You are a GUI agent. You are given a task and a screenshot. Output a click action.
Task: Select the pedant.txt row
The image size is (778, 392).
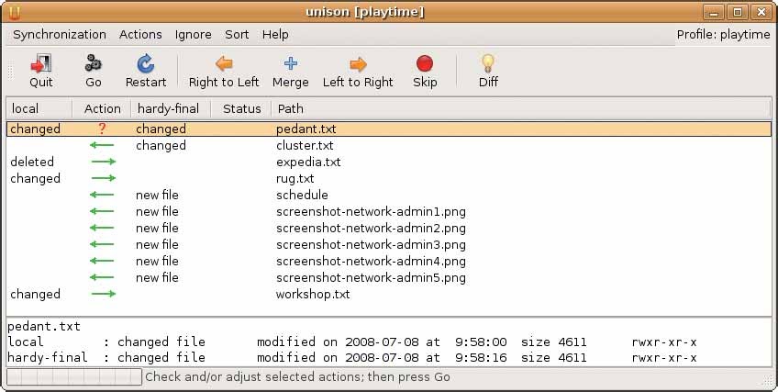pyautogui.click(x=389, y=129)
